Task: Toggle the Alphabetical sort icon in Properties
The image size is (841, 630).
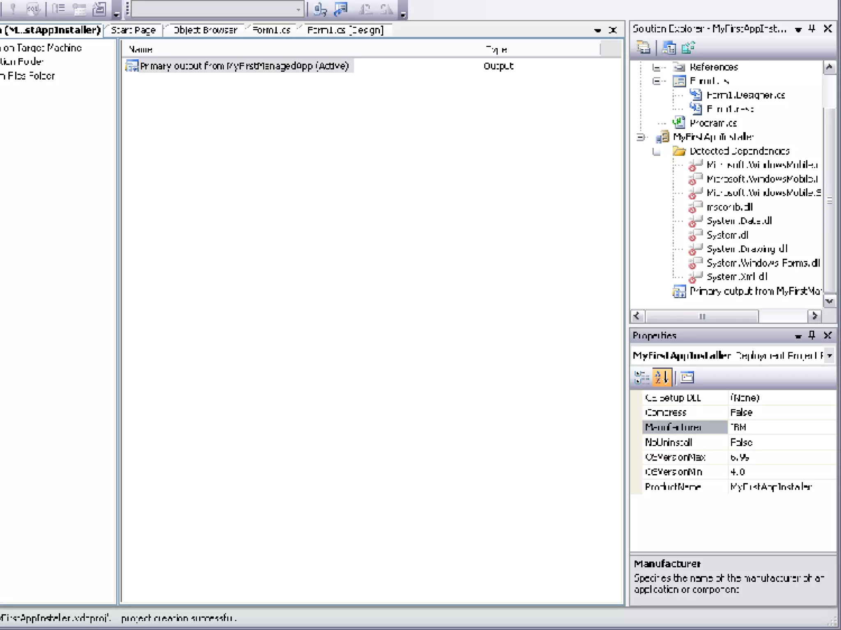Action: pyautogui.click(x=662, y=377)
